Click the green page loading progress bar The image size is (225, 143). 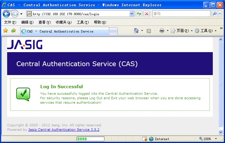(x=90, y=139)
